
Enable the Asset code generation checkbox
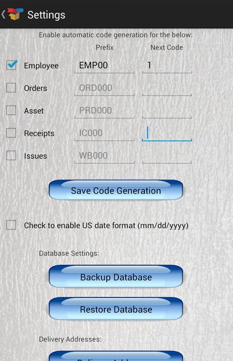point(11,110)
